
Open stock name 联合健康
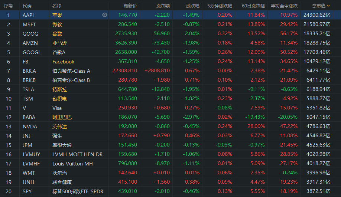62,182
